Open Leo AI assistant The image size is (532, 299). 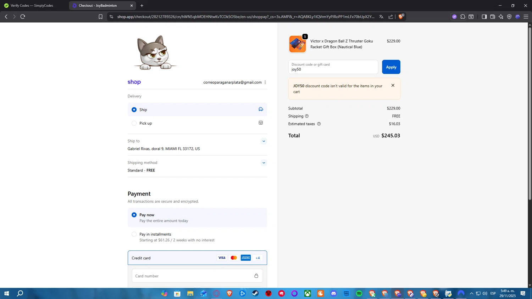pos(501,17)
